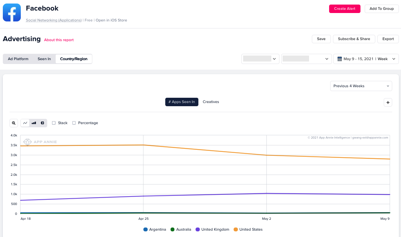401x237 pixels.
Task: Select the Country/Region tab
Action: [x=74, y=59]
